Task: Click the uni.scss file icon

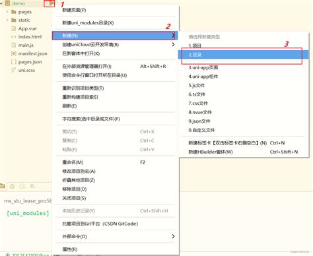Action: 14,70
